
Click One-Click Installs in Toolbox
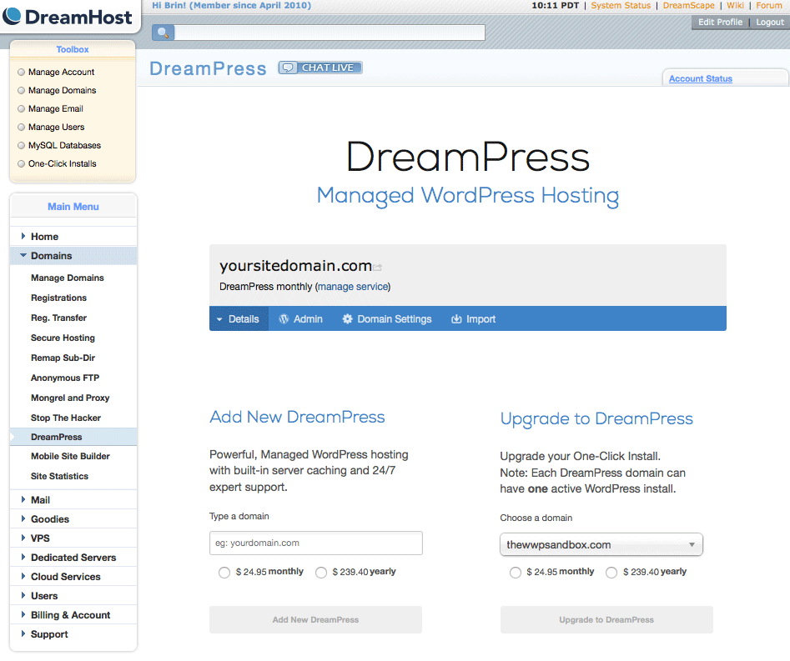coord(62,163)
